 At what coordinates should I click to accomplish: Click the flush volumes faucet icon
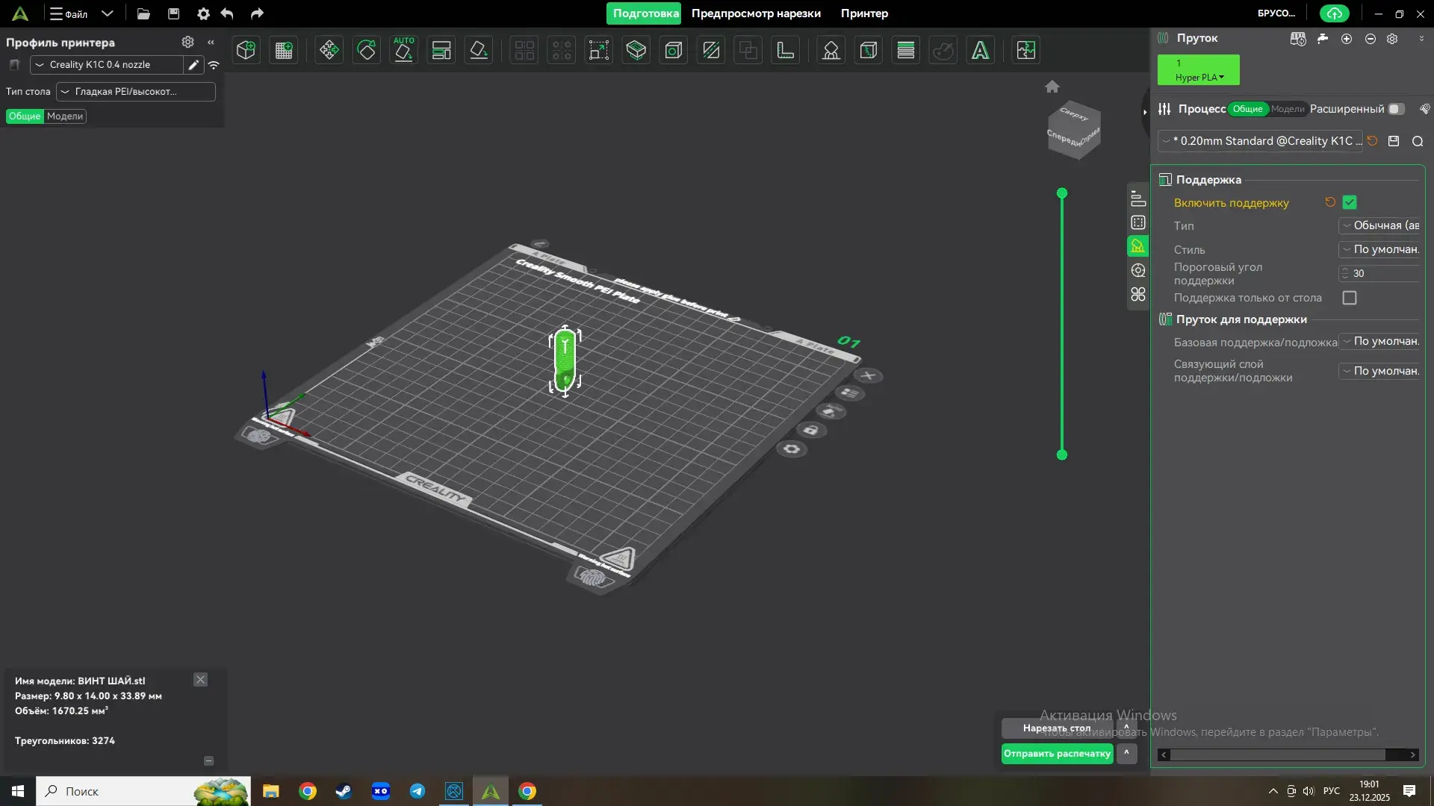pyautogui.click(x=1323, y=39)
